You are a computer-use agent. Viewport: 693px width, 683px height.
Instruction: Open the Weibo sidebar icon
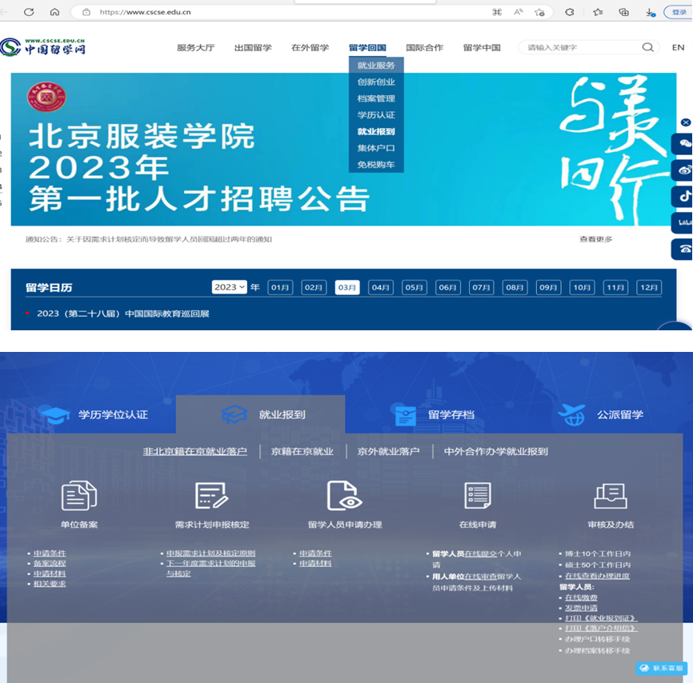(684, 170)
